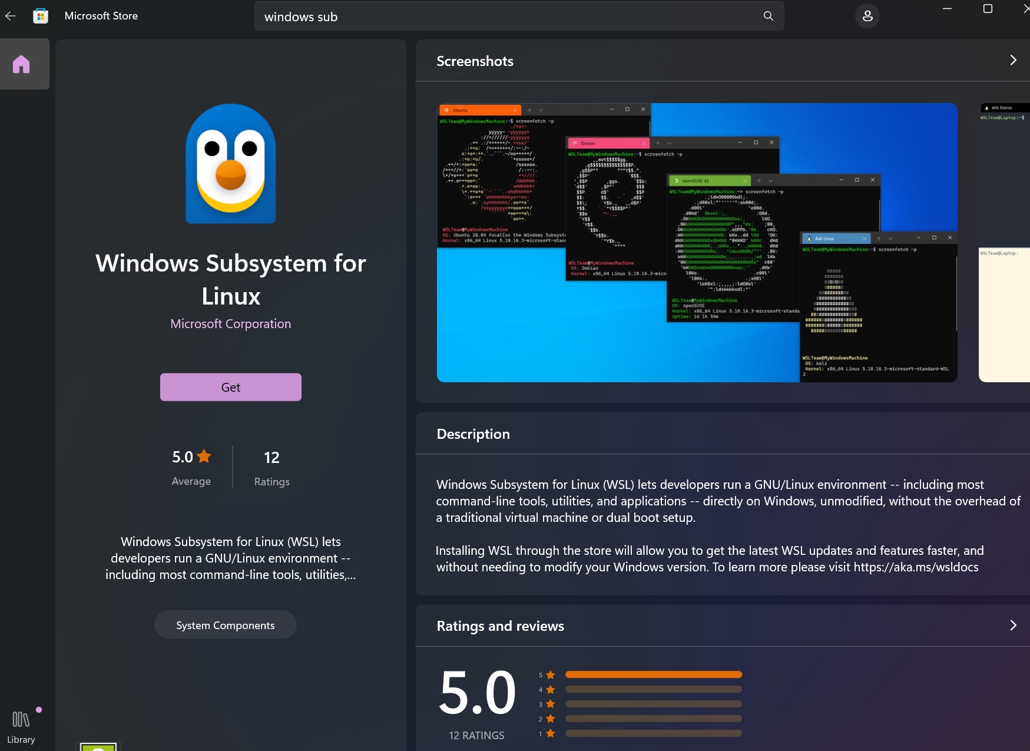Screen dimensions: 1030x751
Task: Click the search magnifier icon
Action: coord(767,16)
